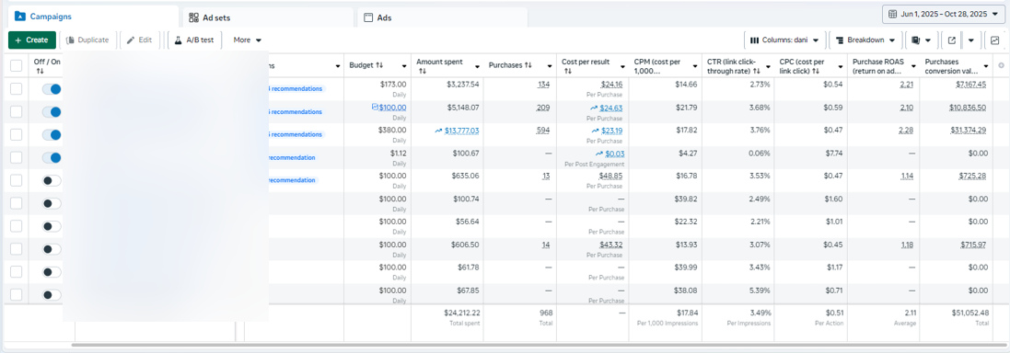Check the row checkbox for $173.00 budget campaign

point(16,89)
